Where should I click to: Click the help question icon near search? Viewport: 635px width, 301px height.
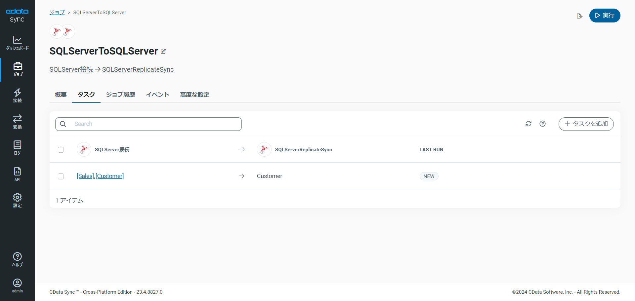click(x=542, y=124)
